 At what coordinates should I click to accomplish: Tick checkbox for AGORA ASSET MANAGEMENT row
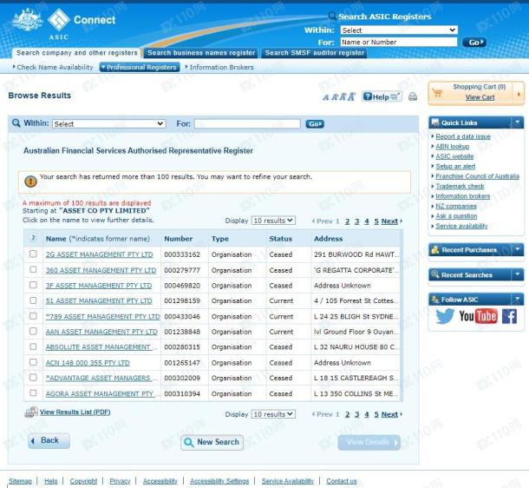click(x=33, y=392)
